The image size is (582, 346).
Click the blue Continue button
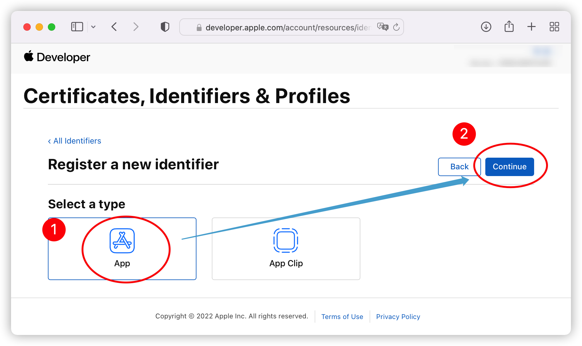(510, 167)
